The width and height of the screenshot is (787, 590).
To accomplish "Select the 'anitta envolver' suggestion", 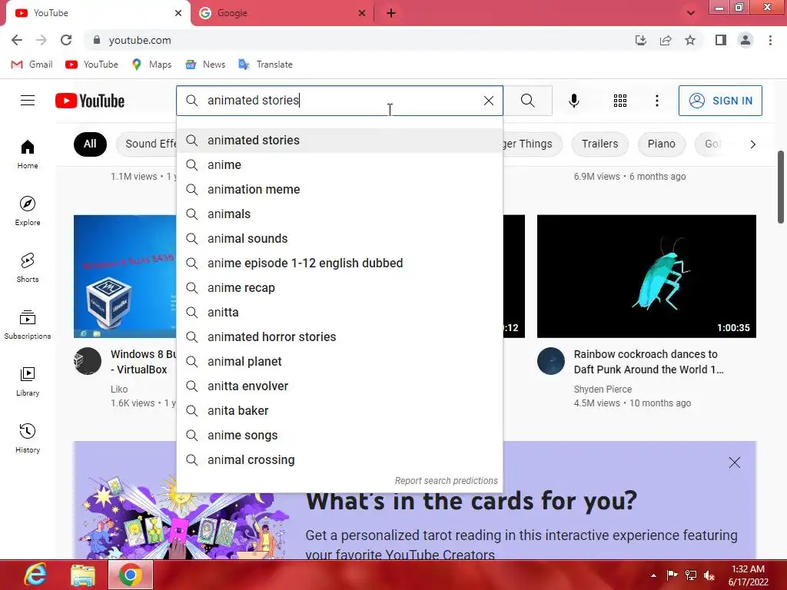I will tap(340, 386).
